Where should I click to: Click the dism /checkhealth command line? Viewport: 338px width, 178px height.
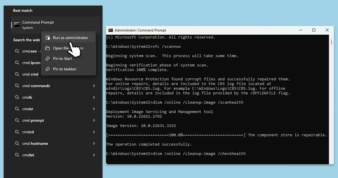(x=176, y=153)
